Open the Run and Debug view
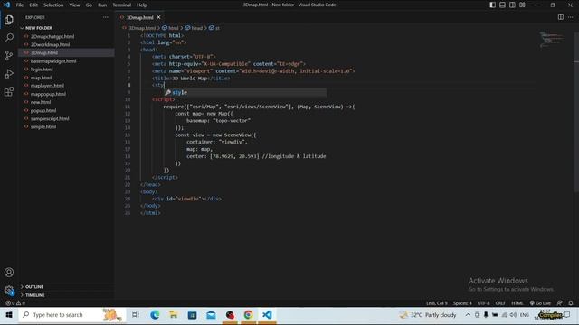The width and height of the screenshot is (579, 325). (9, 74)
